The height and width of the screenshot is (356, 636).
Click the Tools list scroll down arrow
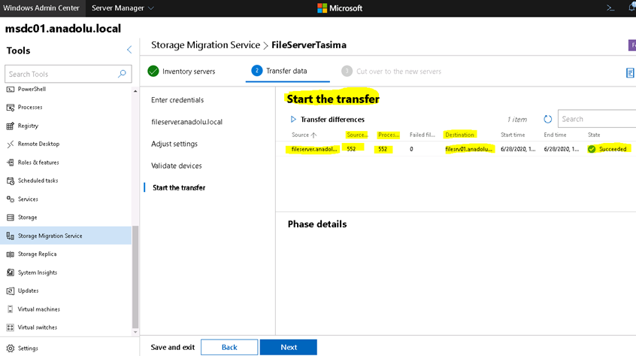coord(135,332)
